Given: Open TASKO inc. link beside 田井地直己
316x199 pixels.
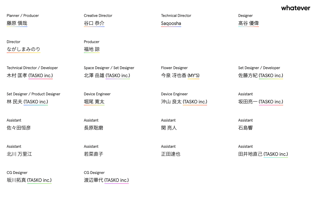Looking at the screenshot, I should click(276, 154).
